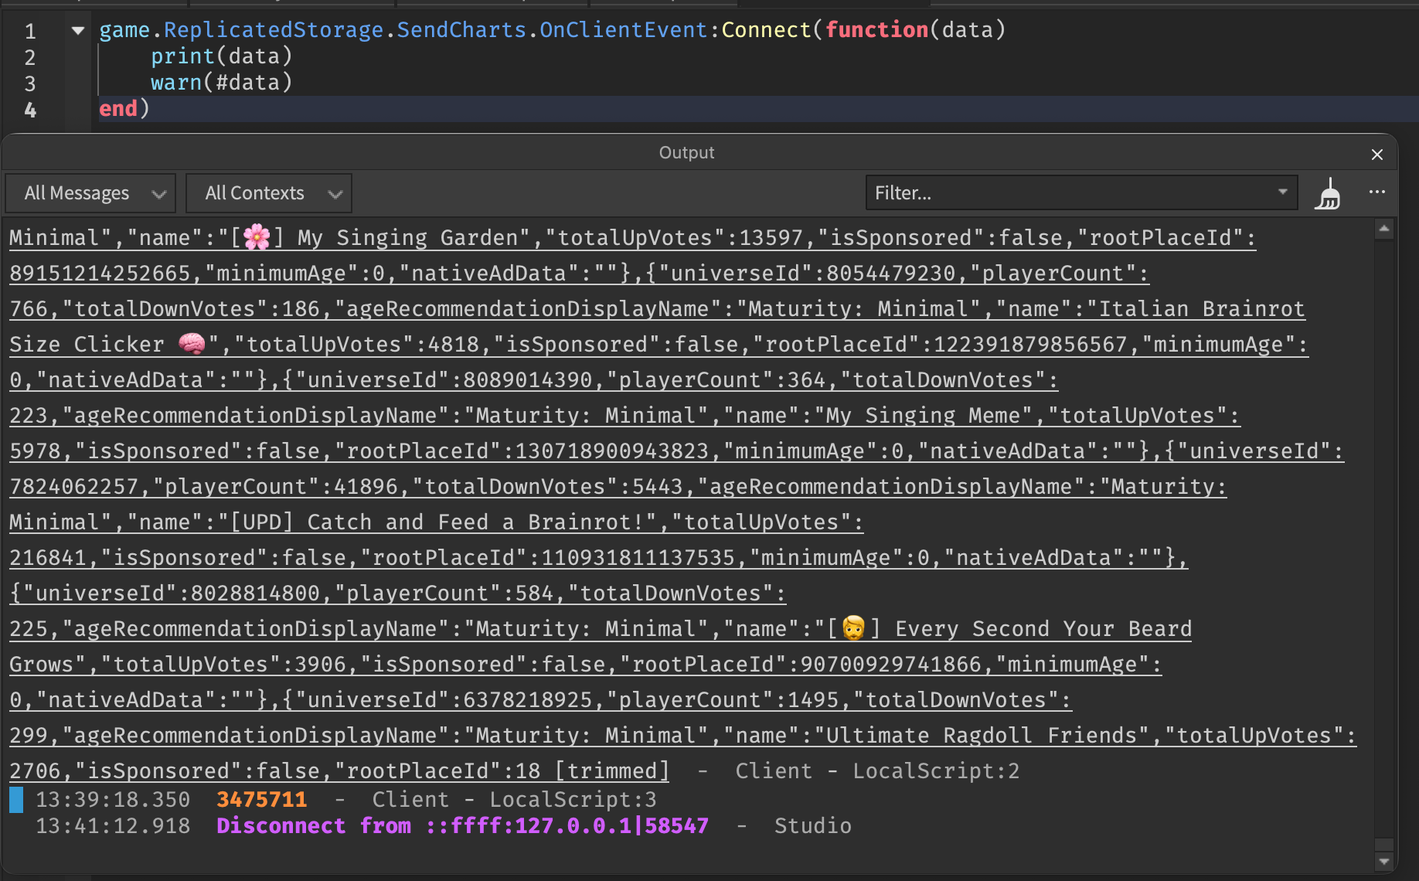Click the Disconnect from ::ffff:127.0.0.1 message
The image size is (1419, 881).
click(462, 825)
